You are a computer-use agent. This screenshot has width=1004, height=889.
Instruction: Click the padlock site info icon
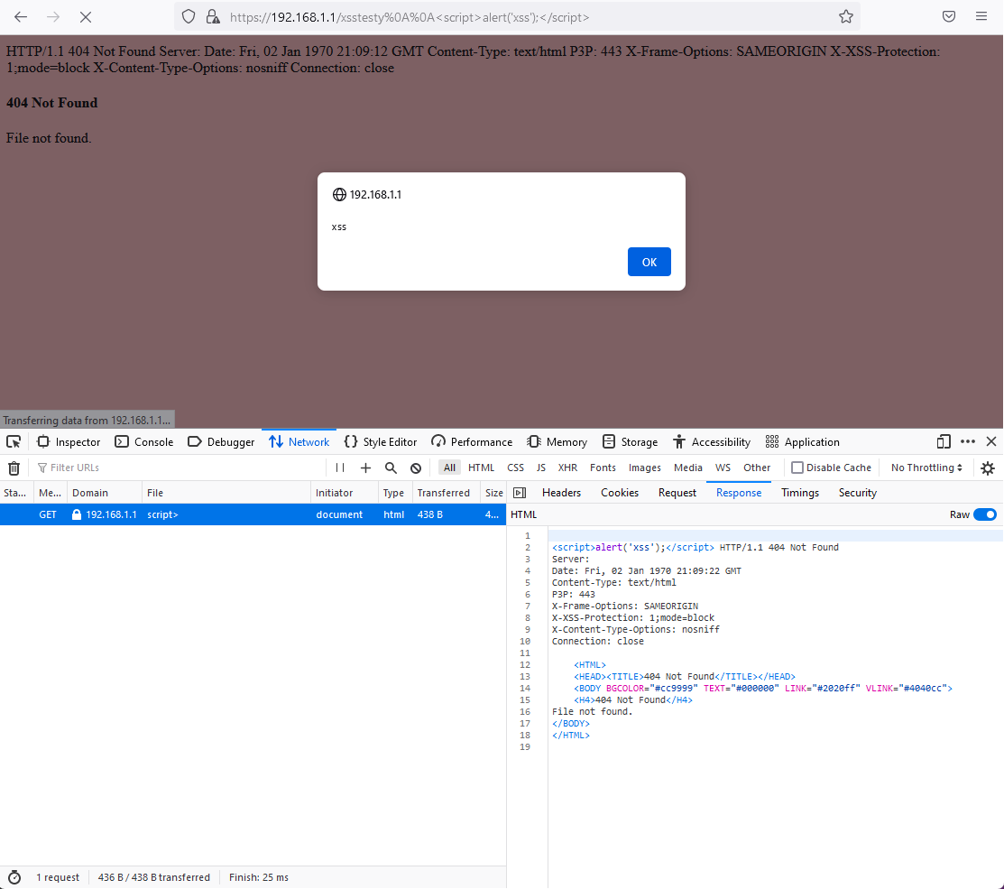point(213,17)
